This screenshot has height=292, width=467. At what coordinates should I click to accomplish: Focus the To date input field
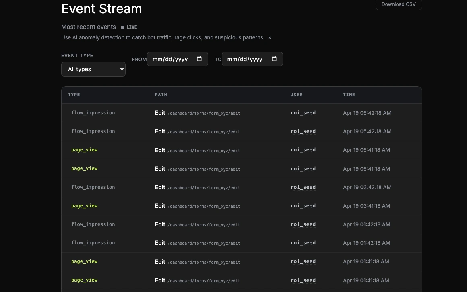click(x=252, y=59)
